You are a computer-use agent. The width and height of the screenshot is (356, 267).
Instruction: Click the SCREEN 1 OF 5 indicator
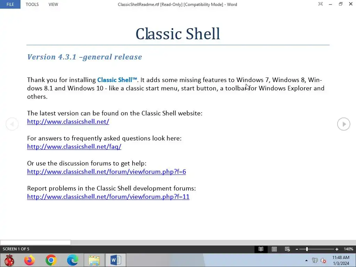(x=16, y=249)
